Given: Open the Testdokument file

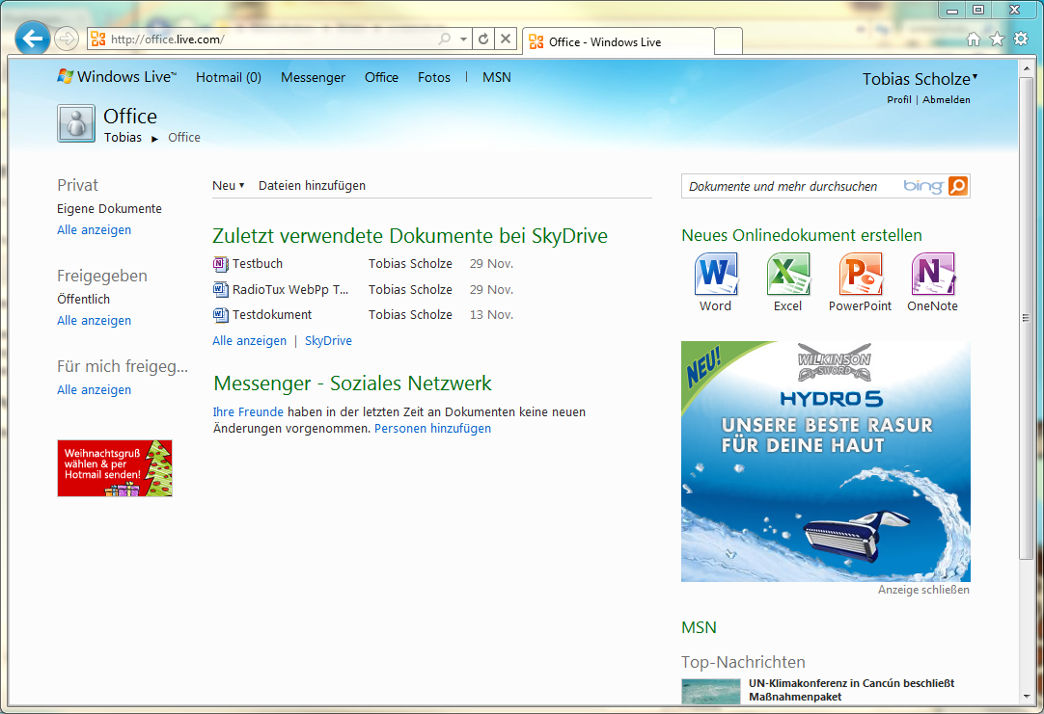Looking at the screenshot, I should pos(272,314).
